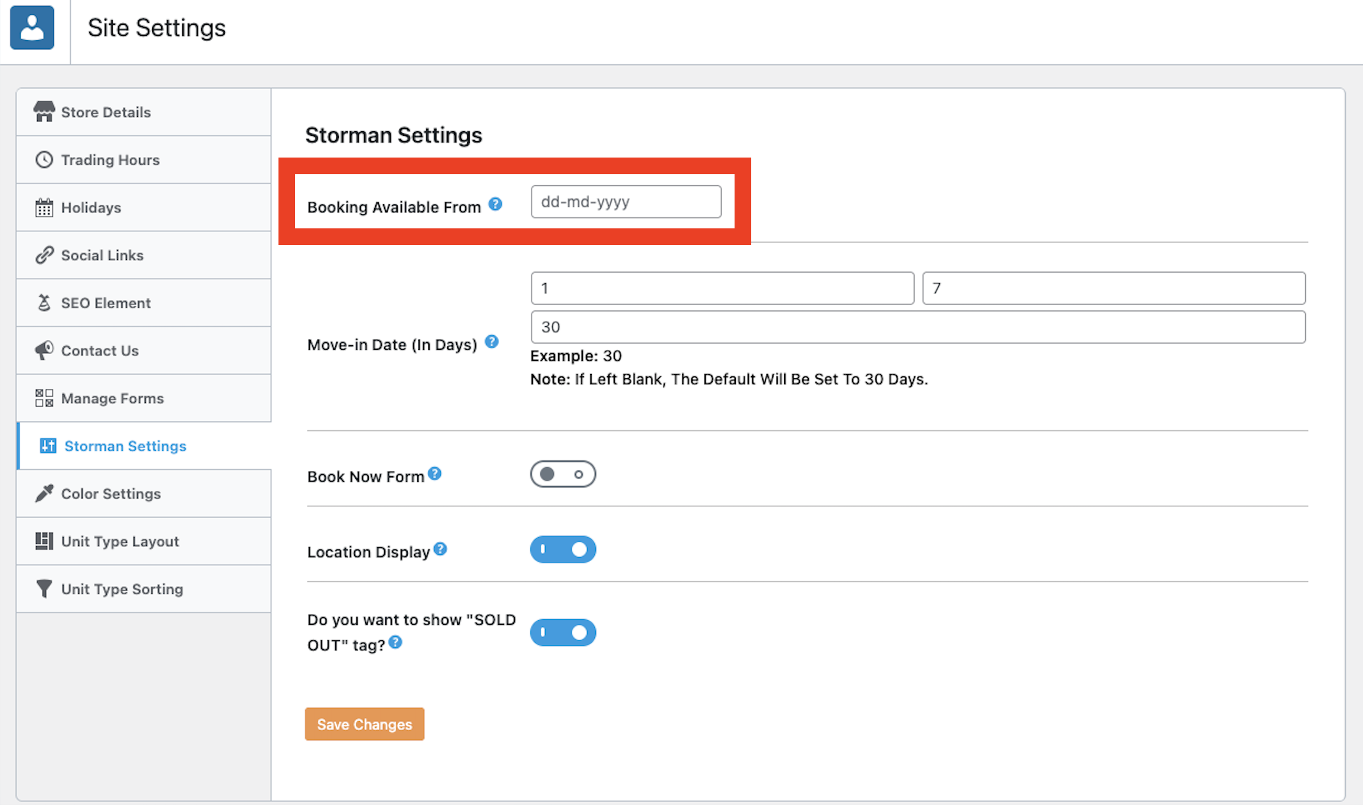Click the Color Settings eyedropper icon
This screenshot has width=1363, height=805.
click(x=45, y=493)
